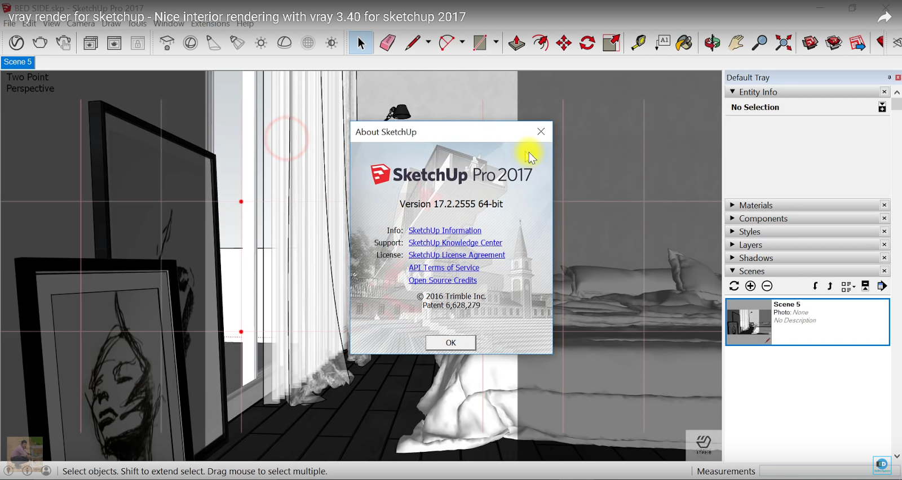Select the Text label tool

(662, 43)
